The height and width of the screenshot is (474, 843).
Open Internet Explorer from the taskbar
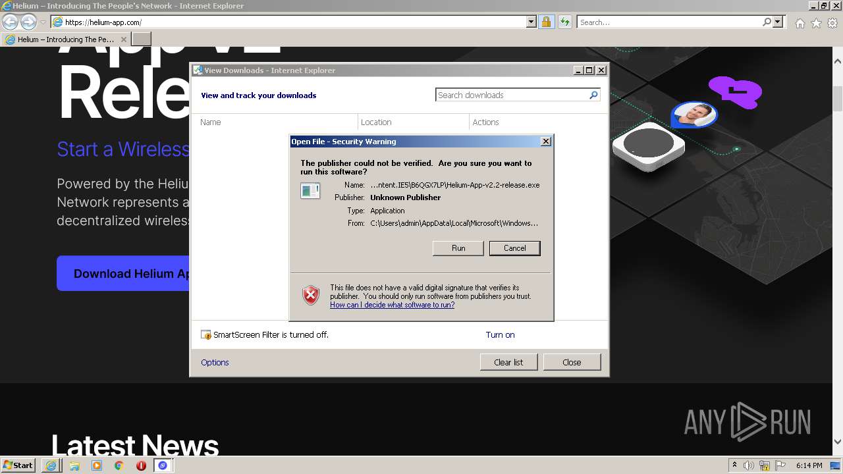pos(51,465)
